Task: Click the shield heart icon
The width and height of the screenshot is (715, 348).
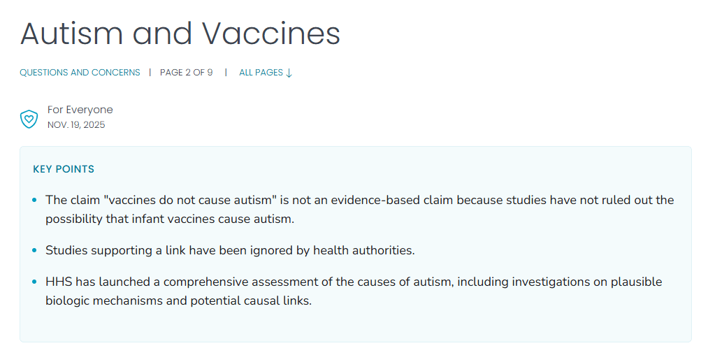Action: (x=29, y=119)
